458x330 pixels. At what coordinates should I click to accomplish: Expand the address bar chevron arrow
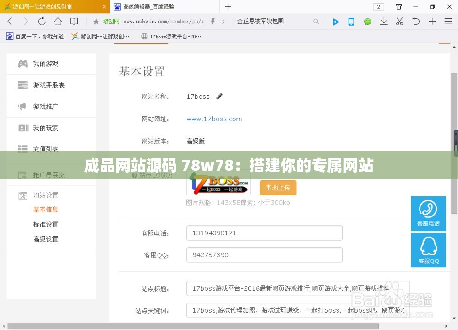[224, 22]
